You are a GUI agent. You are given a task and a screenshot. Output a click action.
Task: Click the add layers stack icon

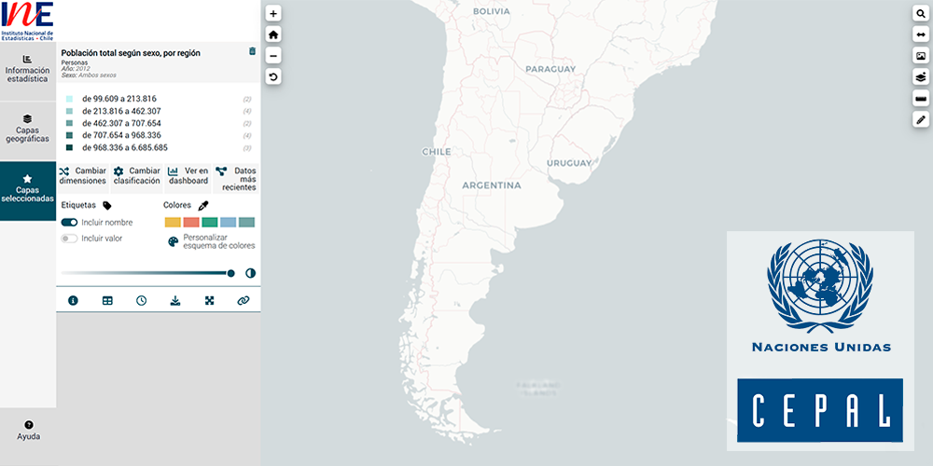click(921, 76)
